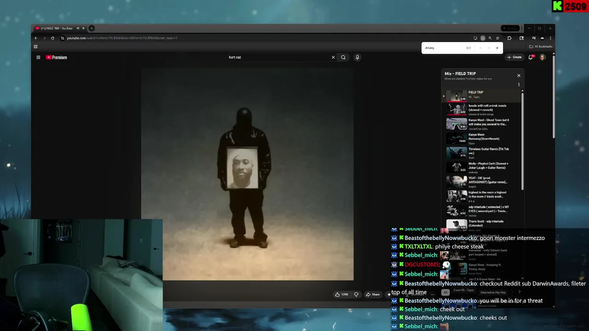Open a new browser tab
589x331 pixels.
click(92, 29)
